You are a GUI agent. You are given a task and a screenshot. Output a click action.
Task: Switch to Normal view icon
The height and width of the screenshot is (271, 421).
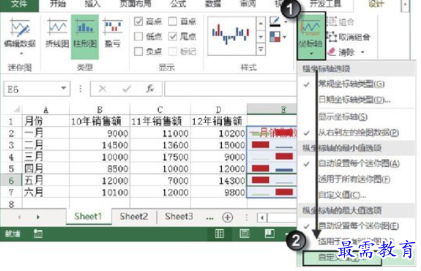(x=219, y=234)
